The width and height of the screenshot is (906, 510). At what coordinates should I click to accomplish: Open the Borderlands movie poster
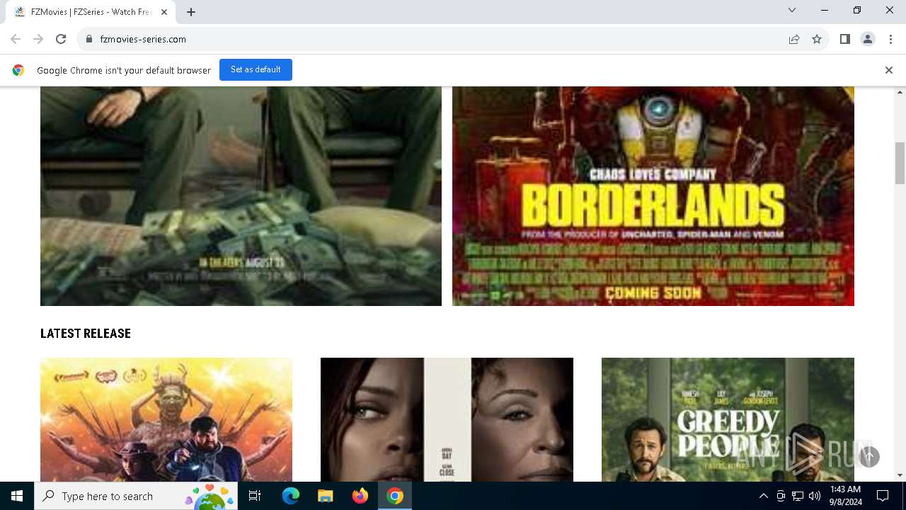point(653,196)
